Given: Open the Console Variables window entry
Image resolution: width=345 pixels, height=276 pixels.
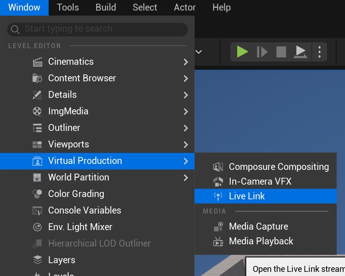Looking at the screenshot, I should pyautogui.click(x=84, y=210).
